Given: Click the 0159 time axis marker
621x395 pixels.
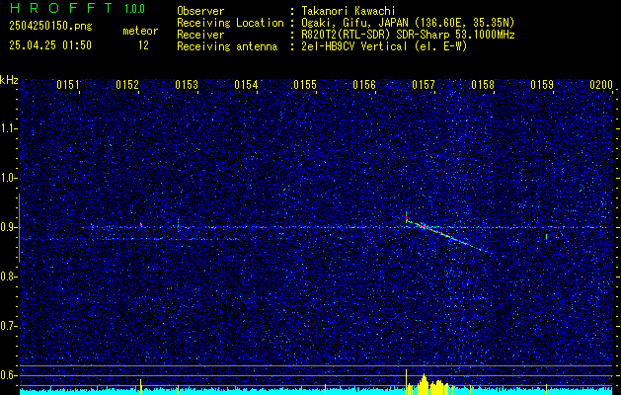Looking at the screenshot, I should (x=542, y=85).
